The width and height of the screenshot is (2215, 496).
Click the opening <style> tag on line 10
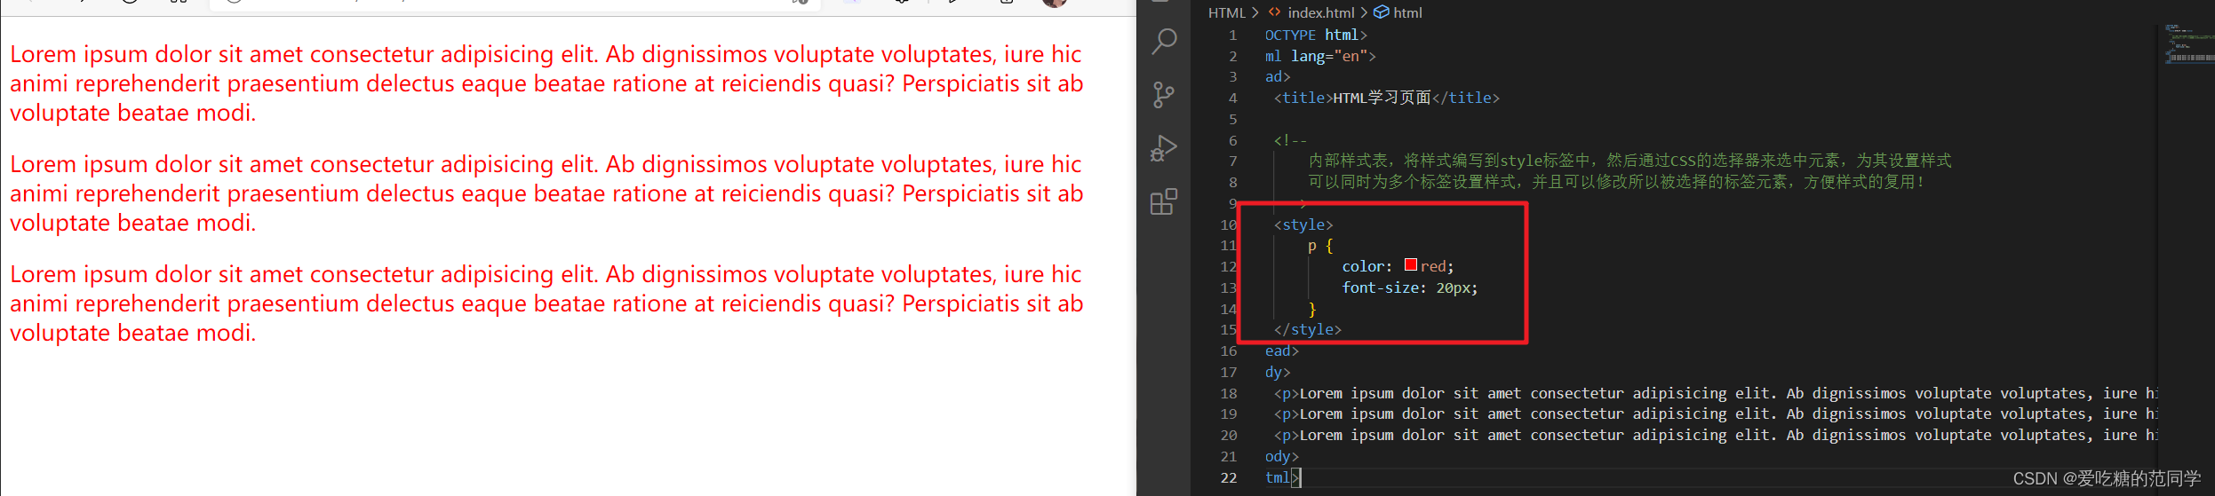tap(1303, 224)
